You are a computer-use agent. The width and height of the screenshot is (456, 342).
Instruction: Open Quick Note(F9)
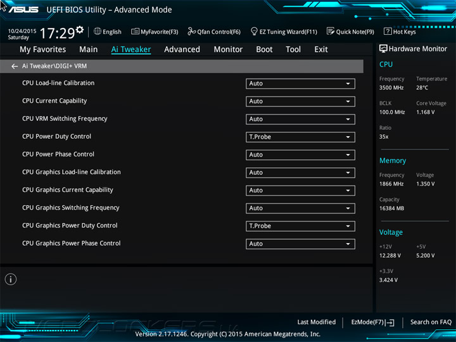(x=350, y=32)
